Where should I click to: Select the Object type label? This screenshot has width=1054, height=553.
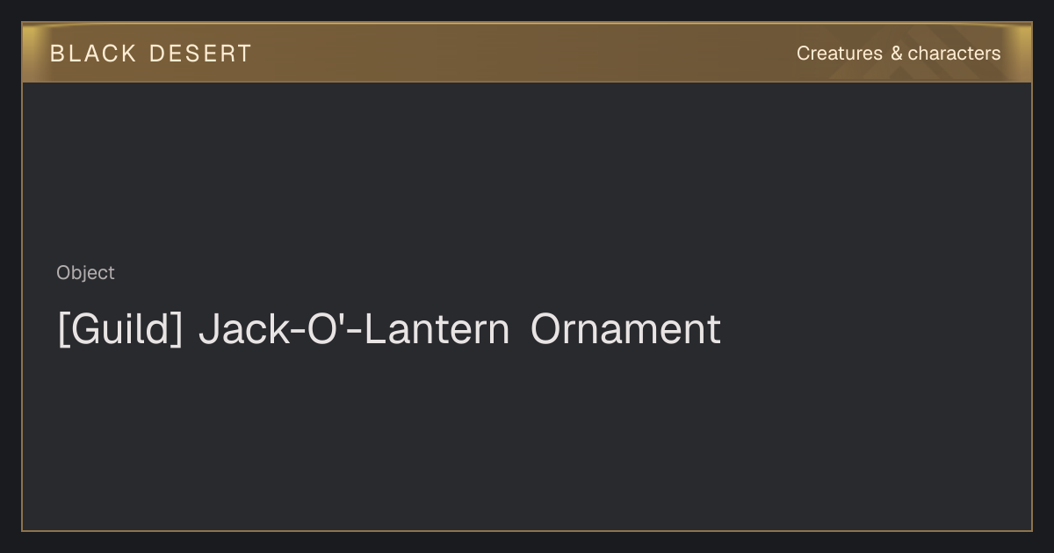pyautogui.click(x=85, y=273)
